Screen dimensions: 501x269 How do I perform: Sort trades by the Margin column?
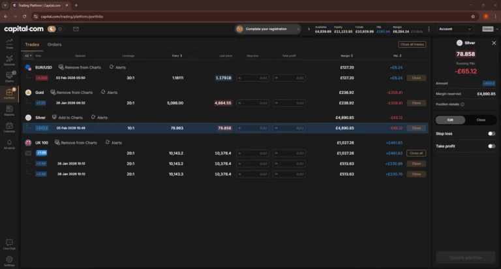click(346, 55)
